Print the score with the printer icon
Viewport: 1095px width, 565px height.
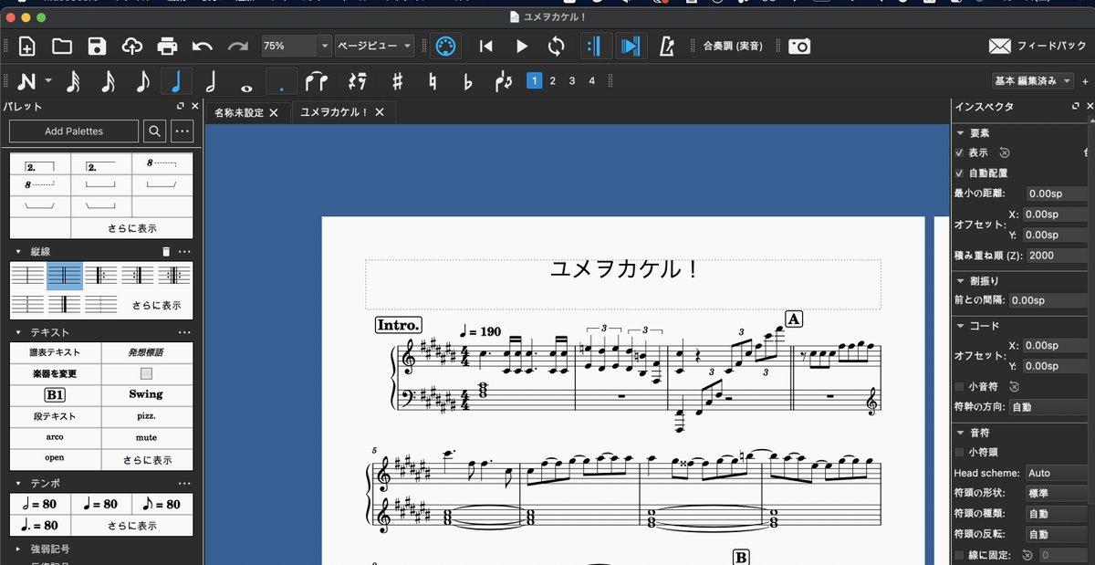(x=167, y=47)
